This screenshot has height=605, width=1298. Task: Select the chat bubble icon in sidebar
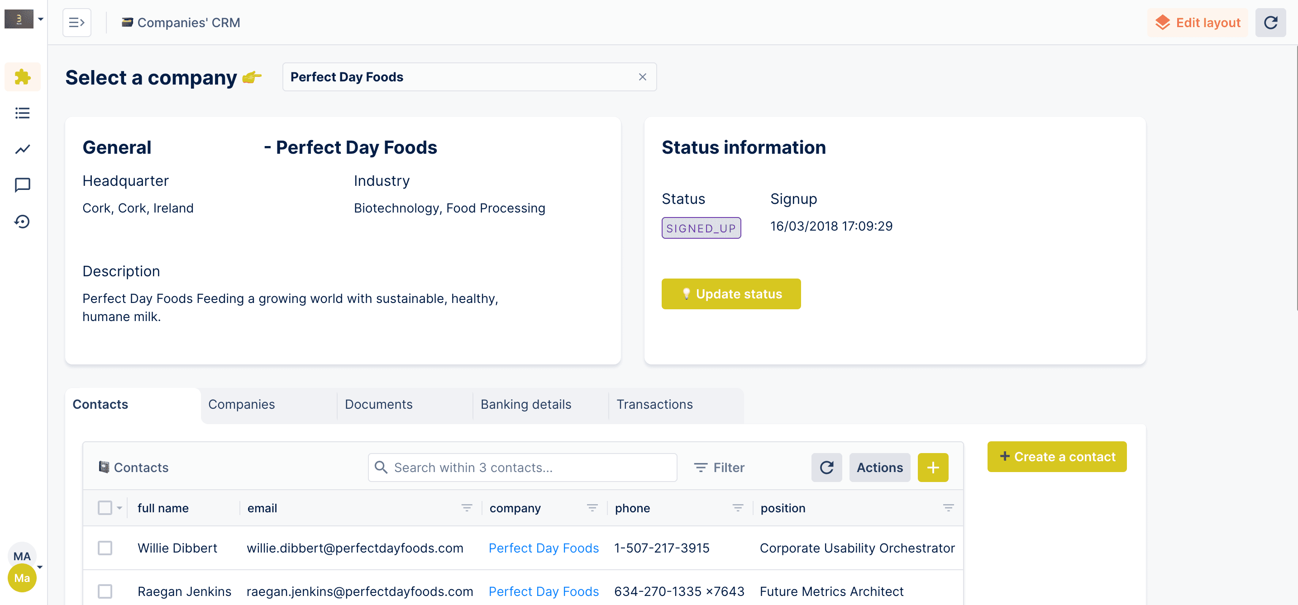22,184
